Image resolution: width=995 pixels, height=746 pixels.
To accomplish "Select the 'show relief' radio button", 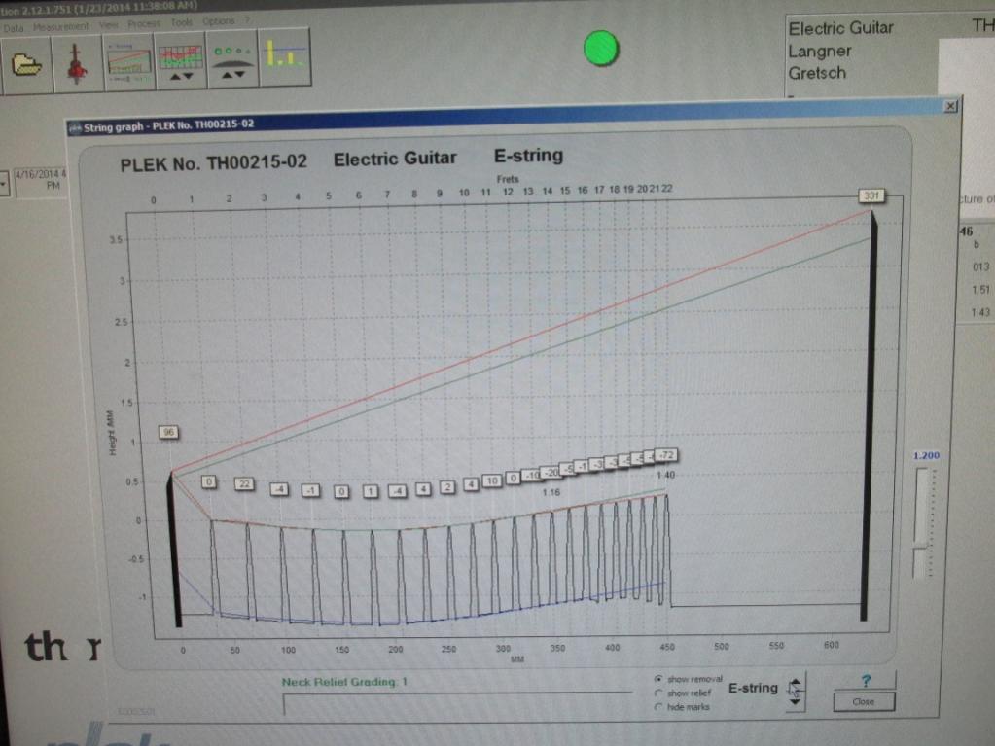I will (x=658, y=693).
